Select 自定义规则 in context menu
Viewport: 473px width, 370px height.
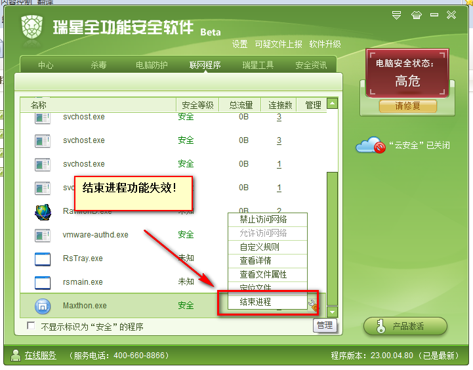pyautogui.click(x=268, y=247)
